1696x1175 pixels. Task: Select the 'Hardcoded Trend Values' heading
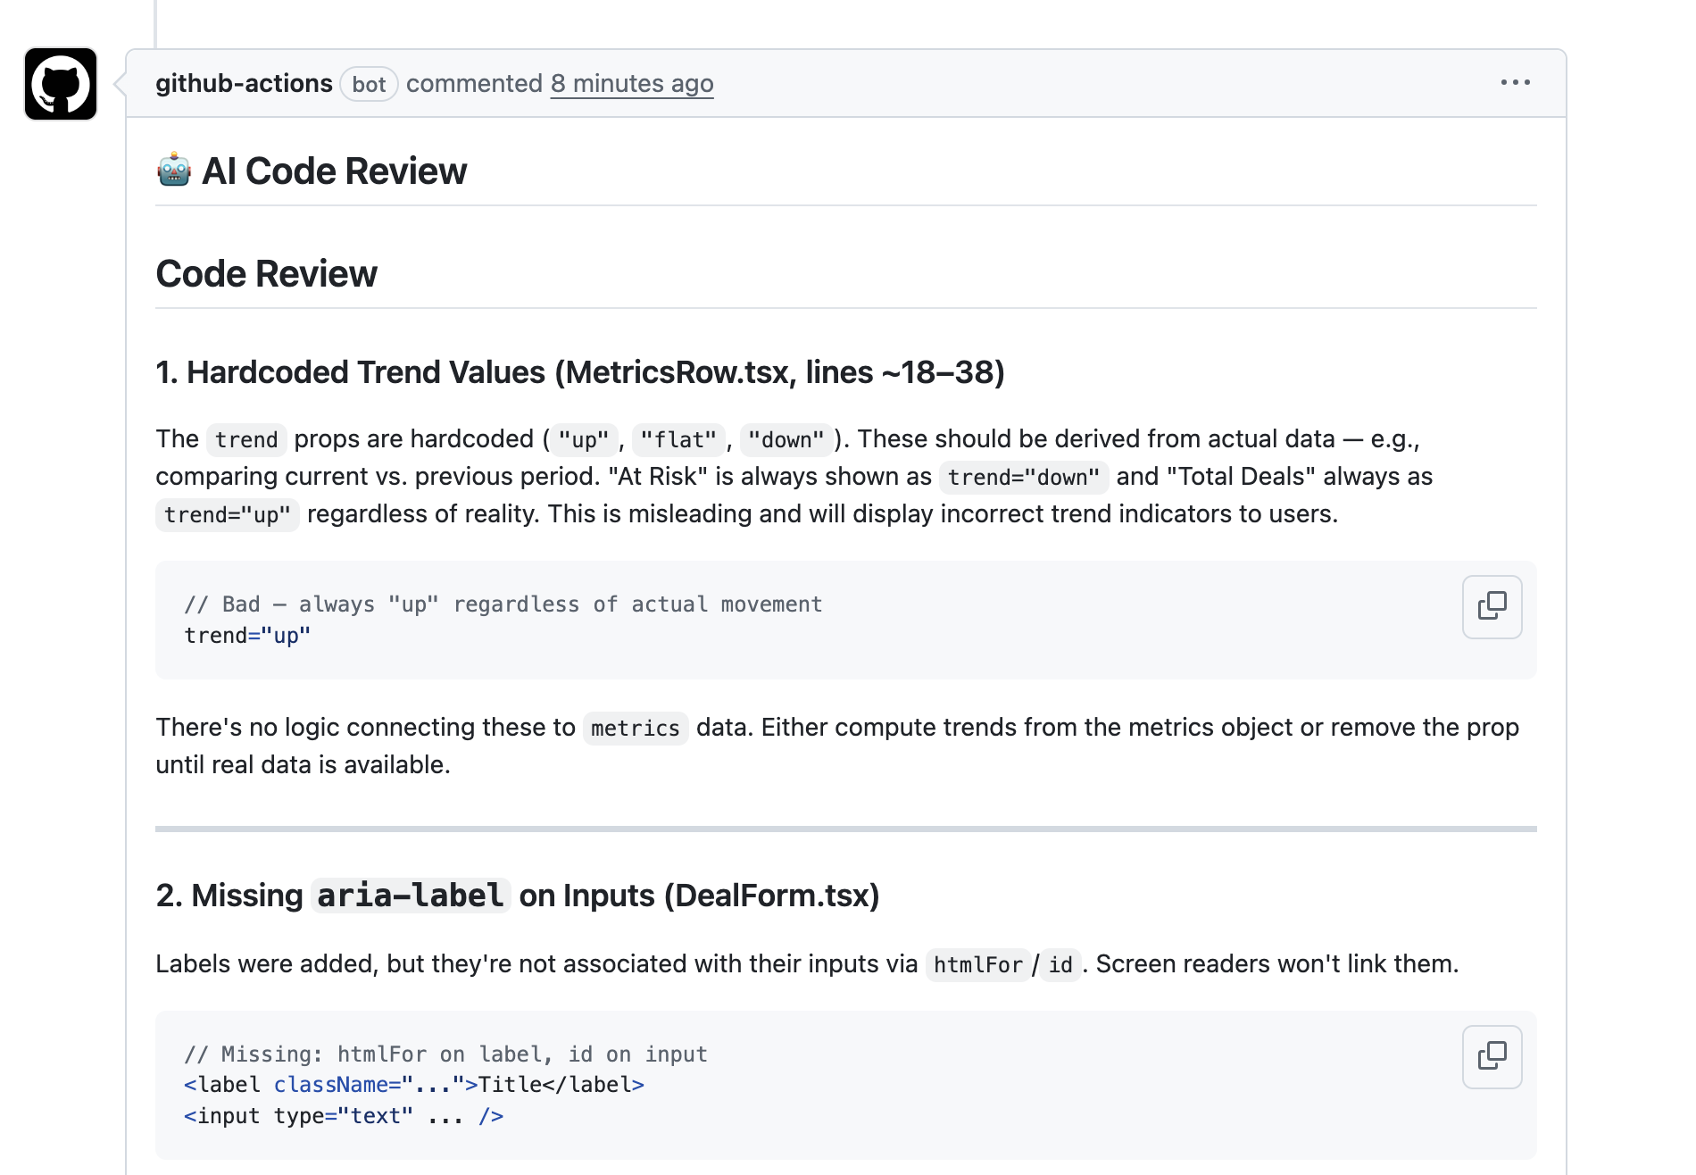click(x=579, y=372)
